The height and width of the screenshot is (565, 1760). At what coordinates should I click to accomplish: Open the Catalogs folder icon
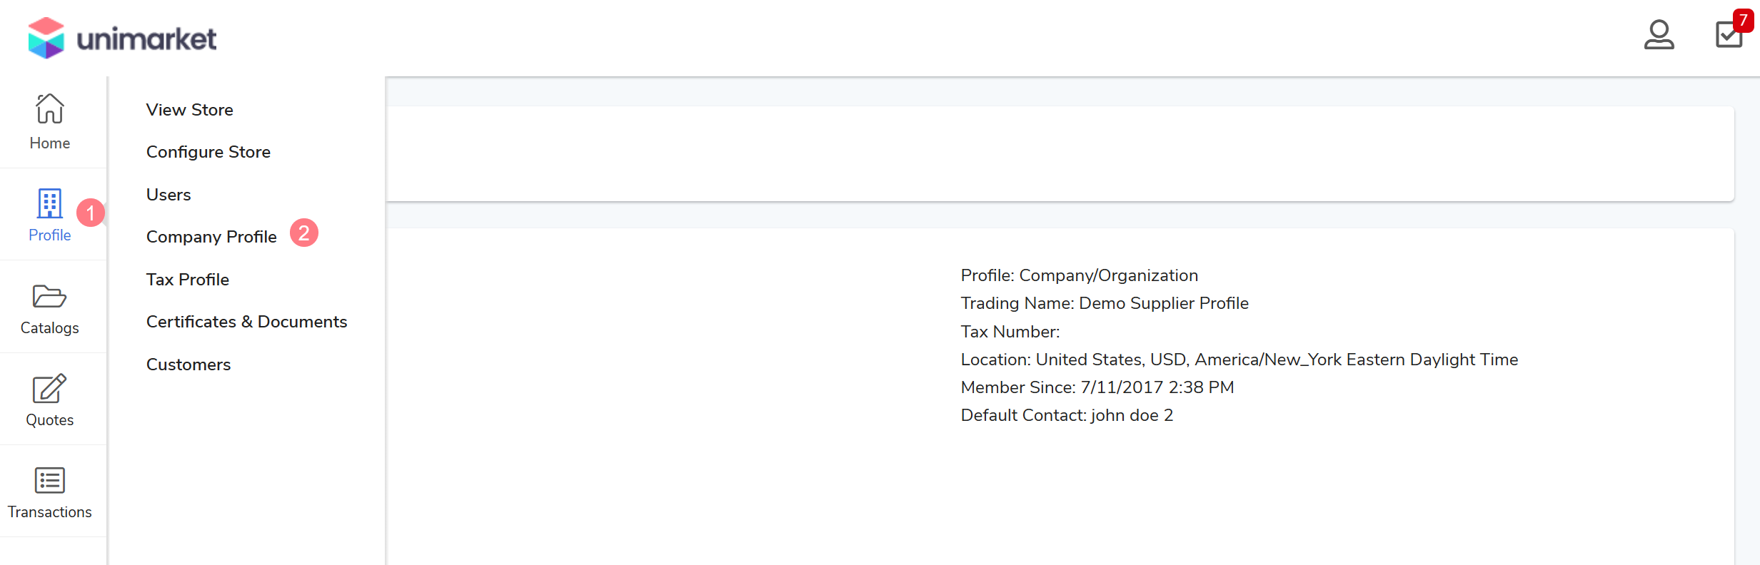click(x=50, y=297)
